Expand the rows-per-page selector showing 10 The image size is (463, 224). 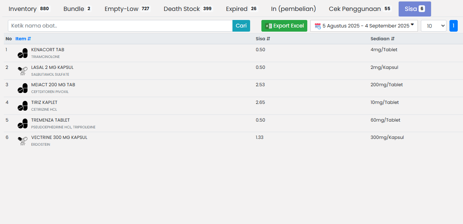tap(433, 26)
